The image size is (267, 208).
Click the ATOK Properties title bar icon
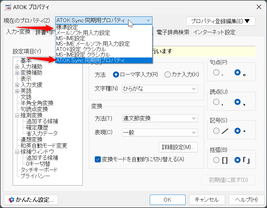click(x=8, y=7)
